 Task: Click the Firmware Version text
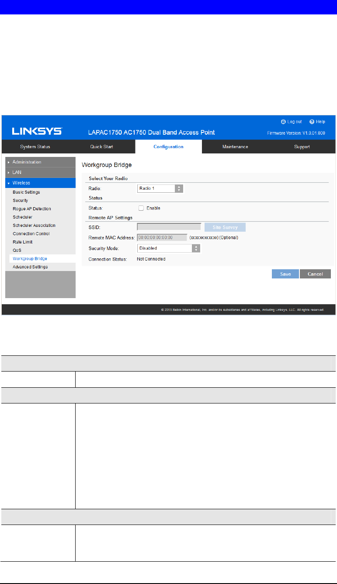click(296, 133)
